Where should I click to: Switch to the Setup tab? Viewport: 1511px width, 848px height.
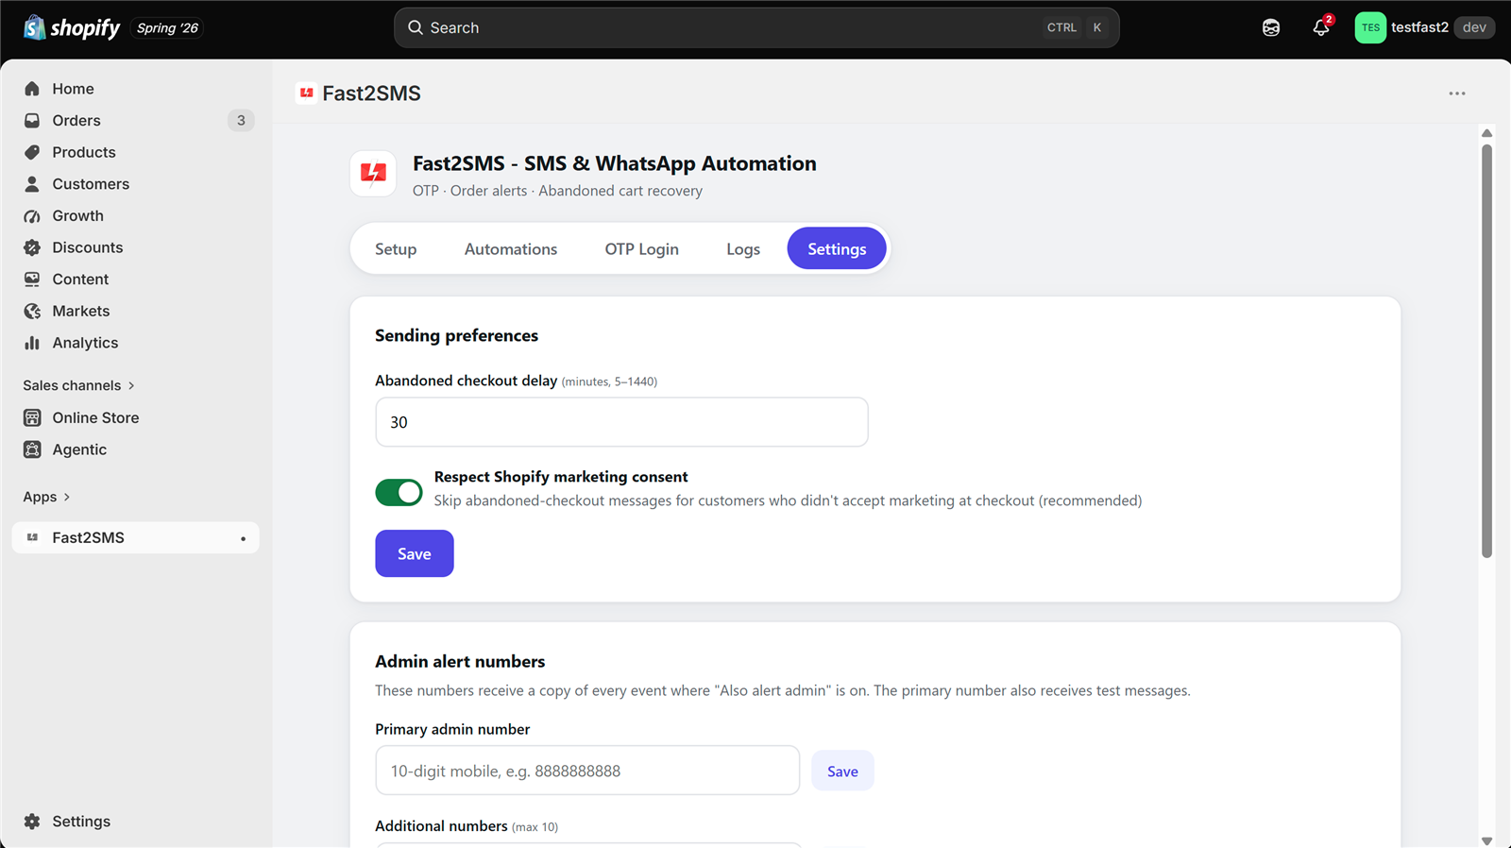point(396,249)
